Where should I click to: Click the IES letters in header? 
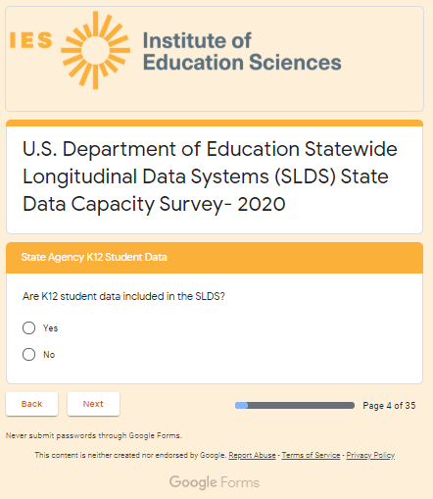coord(30,40)
